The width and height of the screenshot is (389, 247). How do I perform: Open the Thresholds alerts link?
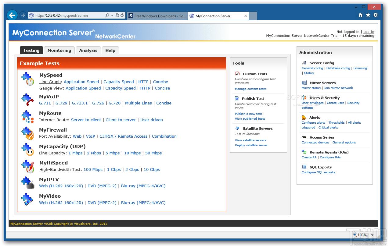pyautogui.click(x=337, y=122)
